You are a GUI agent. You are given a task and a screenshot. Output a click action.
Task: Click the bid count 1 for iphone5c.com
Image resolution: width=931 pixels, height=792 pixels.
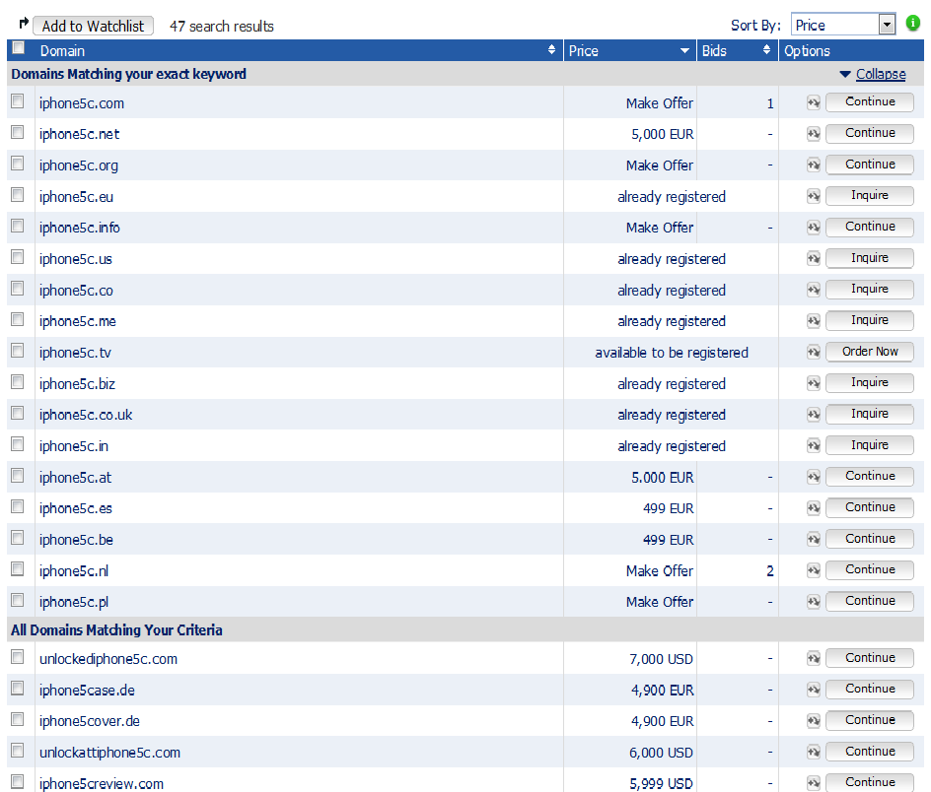770,103
